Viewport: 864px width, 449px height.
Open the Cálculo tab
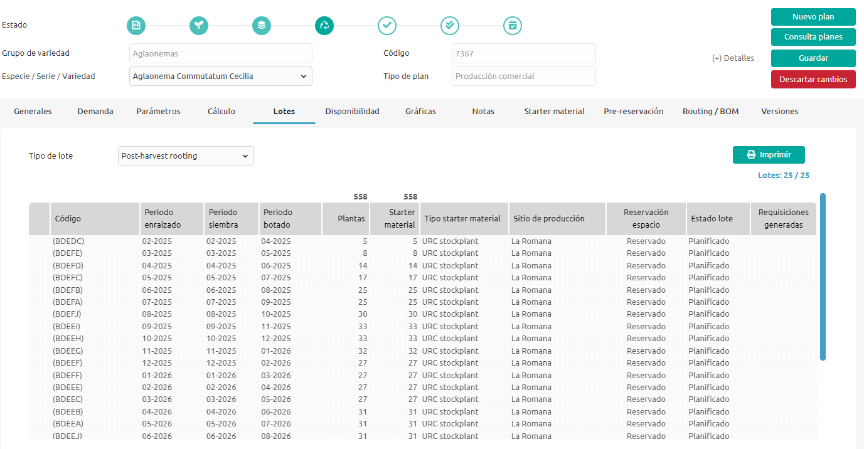[x=221, y=112]
